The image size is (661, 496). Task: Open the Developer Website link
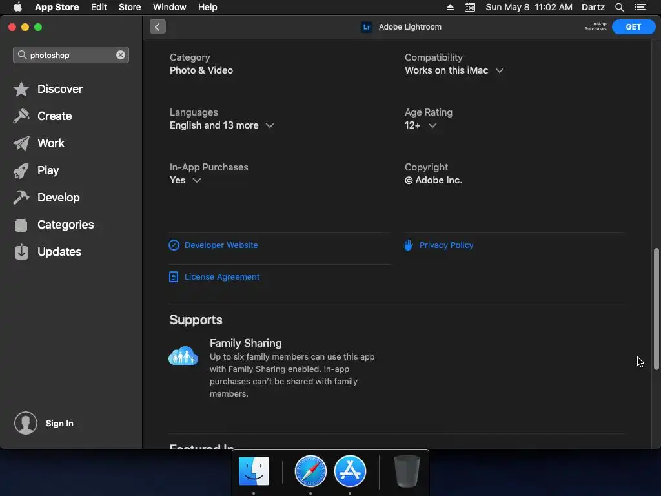[x=221, y=245]
